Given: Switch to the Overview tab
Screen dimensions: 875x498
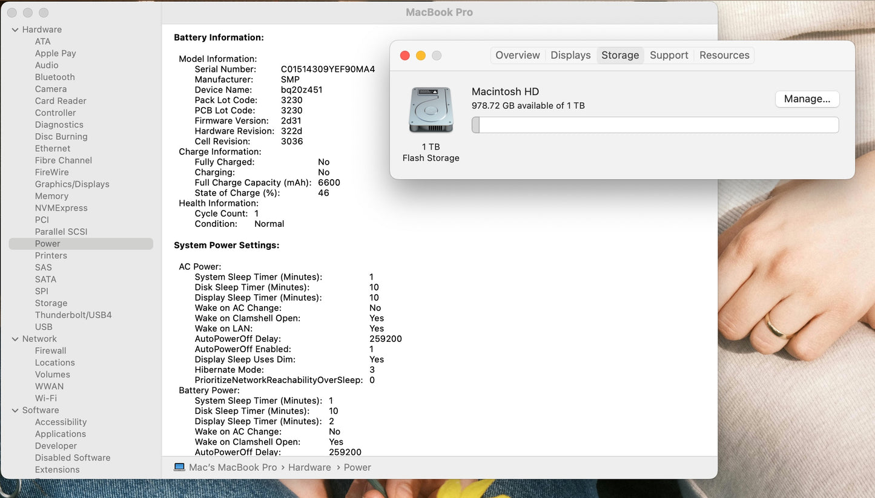Looking at the screenshot, I should point(517,55).
